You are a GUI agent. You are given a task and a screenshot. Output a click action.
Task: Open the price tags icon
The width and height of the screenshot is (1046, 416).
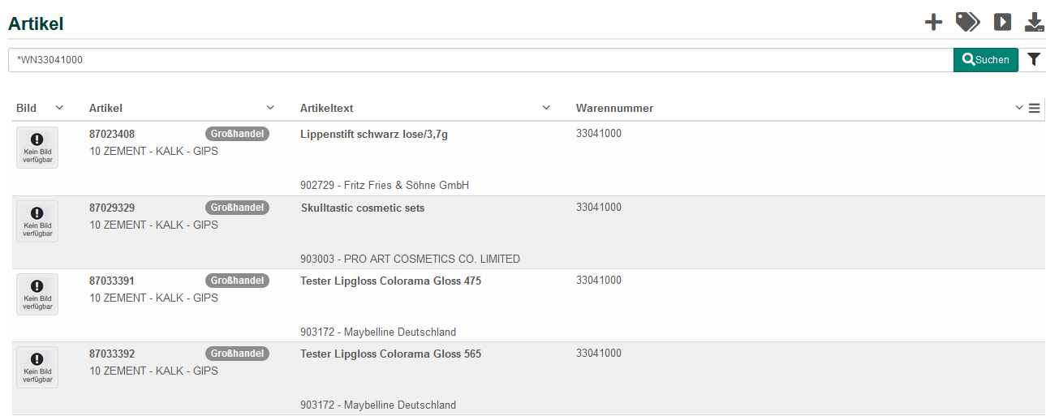point(967,22)
